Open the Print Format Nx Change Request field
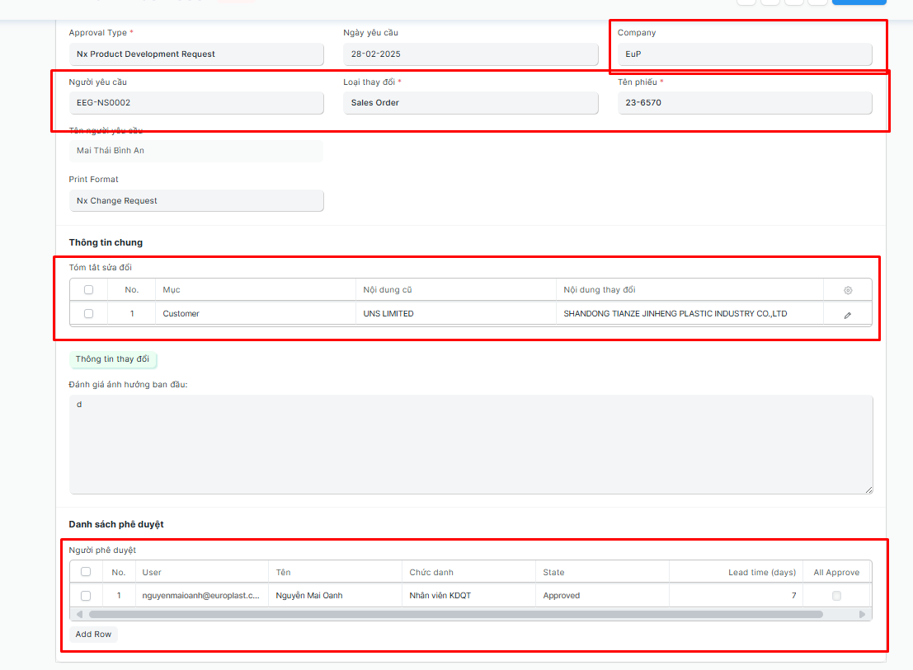The image size is (913, 670). pos(195,201)
